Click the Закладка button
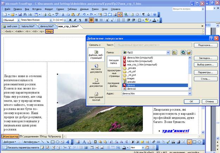This screenshot has height=153, width=220. 206,58
